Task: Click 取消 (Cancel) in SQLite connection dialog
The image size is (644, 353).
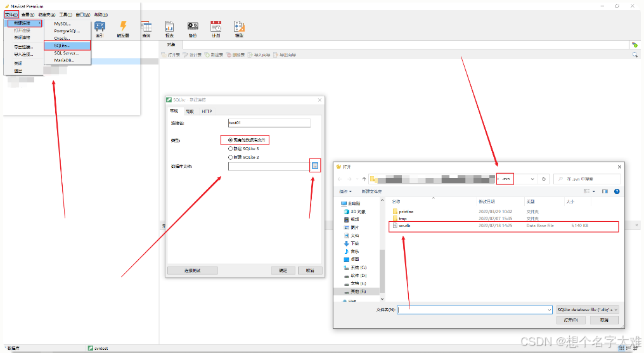Action: pos(310,271)
